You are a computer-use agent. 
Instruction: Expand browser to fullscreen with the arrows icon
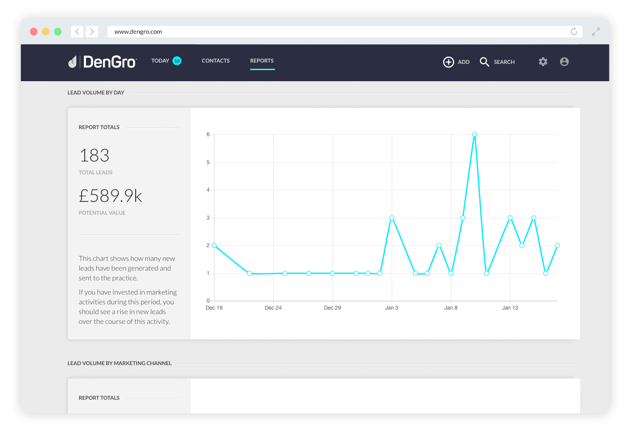(596, 31)
